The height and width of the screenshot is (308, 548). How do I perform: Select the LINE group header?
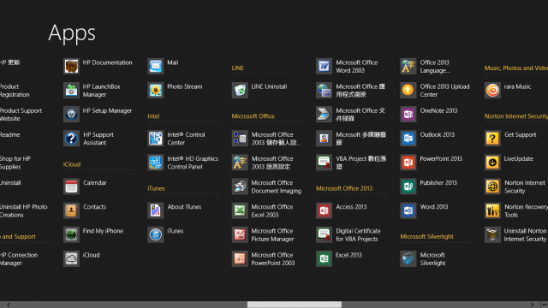coord(238,68)
